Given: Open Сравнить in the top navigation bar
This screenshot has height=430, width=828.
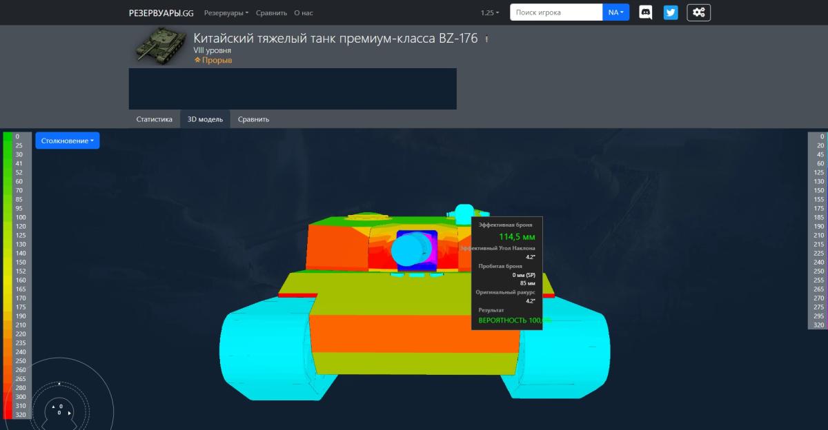Looking at the screenshot, I should [271, 12].
